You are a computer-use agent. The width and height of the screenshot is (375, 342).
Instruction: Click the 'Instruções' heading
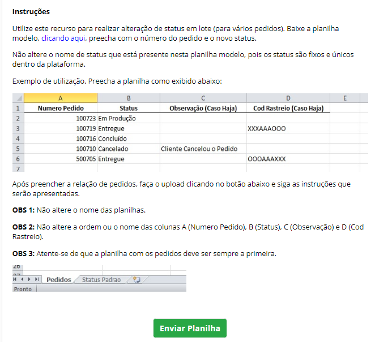(31, 12)
